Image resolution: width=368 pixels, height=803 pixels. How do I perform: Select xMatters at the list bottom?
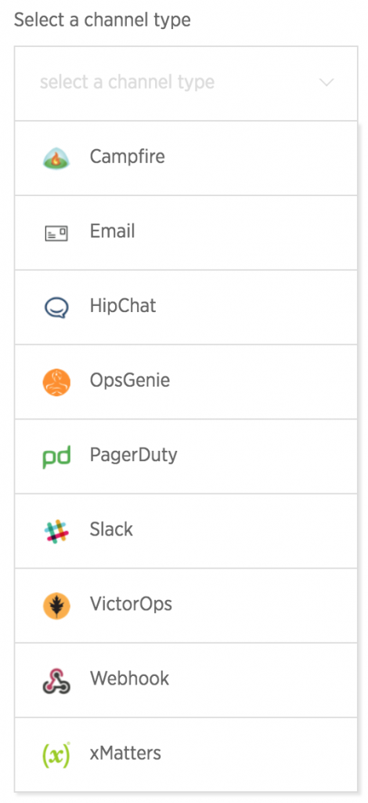[x=186, y=755]
